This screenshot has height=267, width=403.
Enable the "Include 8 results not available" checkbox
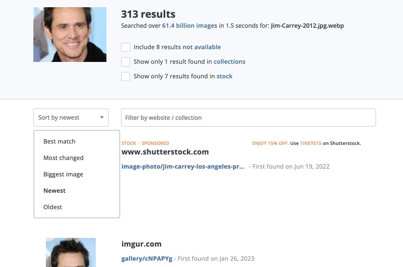(x=126, y=47)
